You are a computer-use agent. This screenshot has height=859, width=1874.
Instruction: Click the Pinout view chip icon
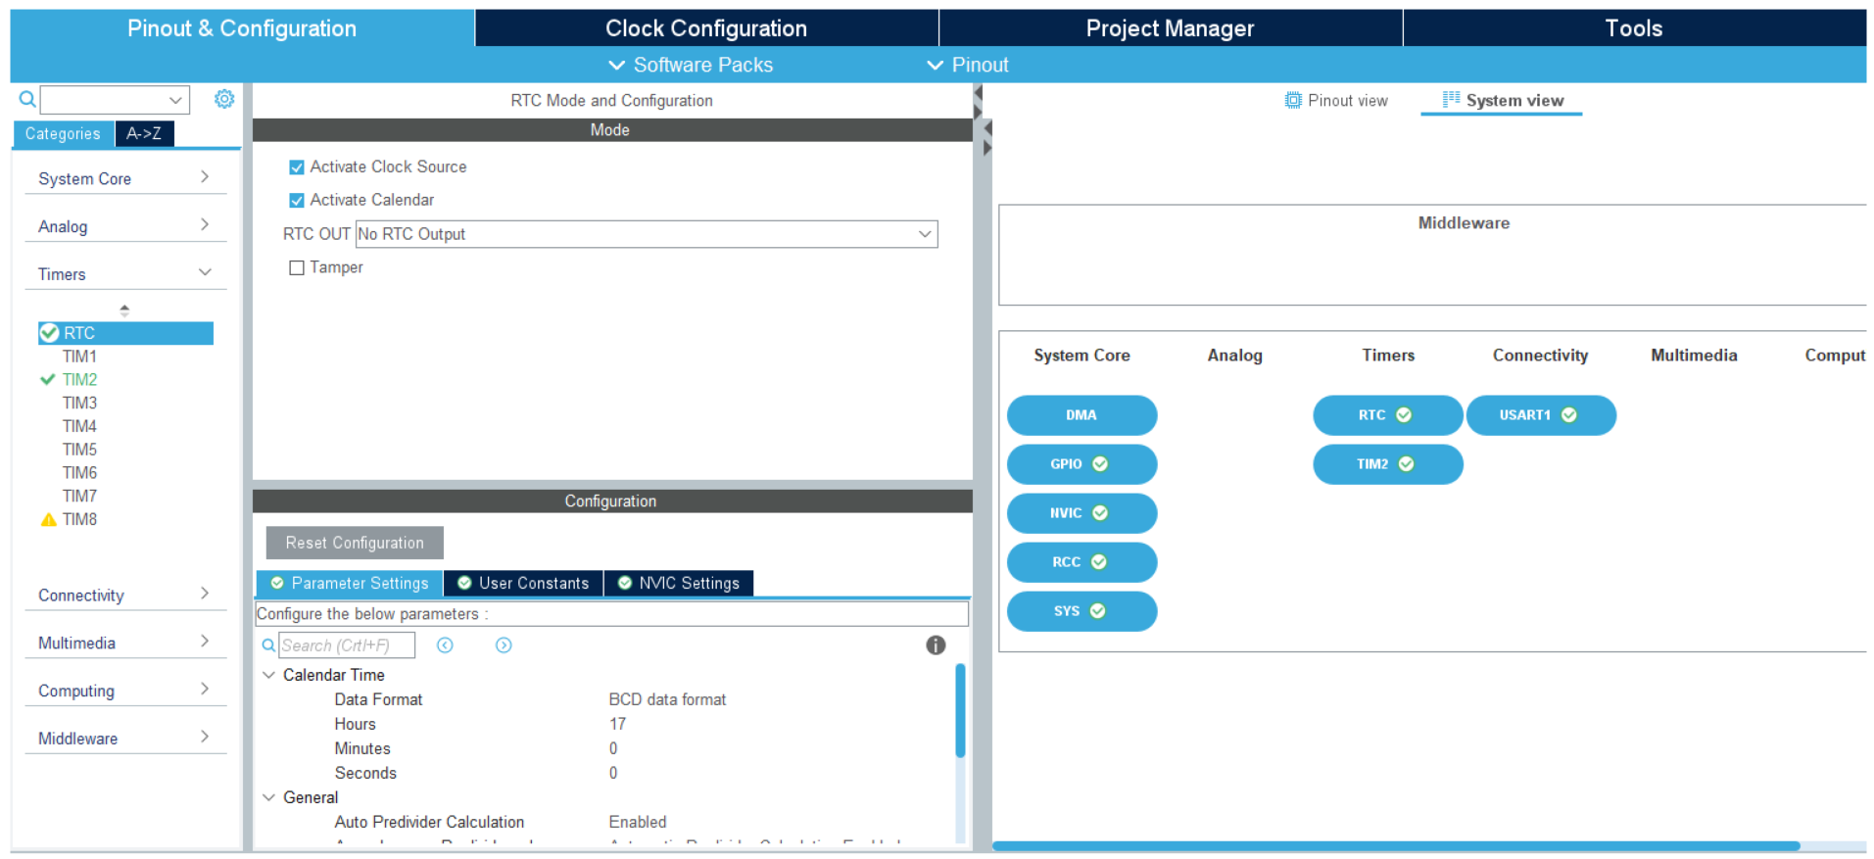1293,100
